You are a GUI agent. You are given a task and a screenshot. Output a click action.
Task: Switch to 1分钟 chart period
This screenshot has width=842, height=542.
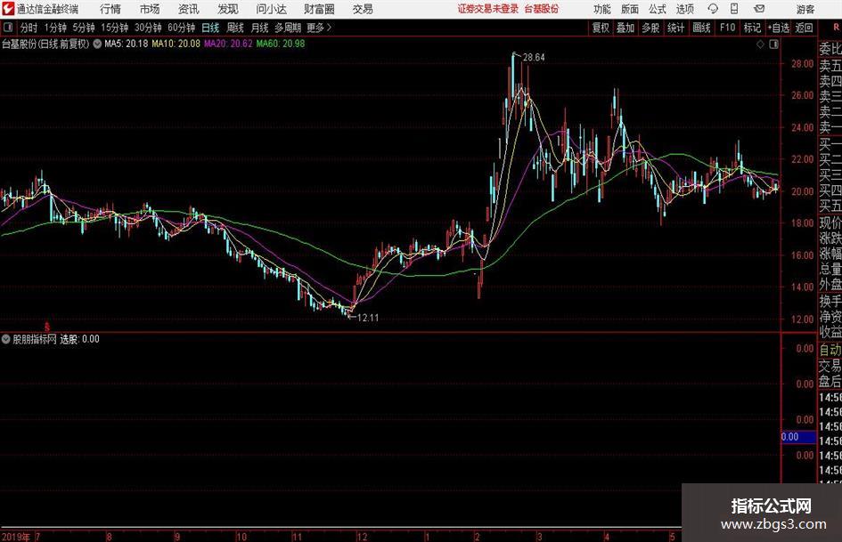click(x=55, y=28)
